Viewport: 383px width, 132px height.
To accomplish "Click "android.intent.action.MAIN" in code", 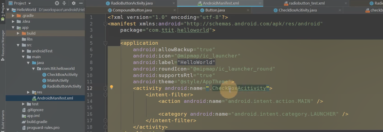I will click(x=269, y=101).
